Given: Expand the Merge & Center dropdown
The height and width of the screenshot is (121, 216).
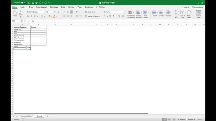Looking at the screenshot, I should 100,16.
